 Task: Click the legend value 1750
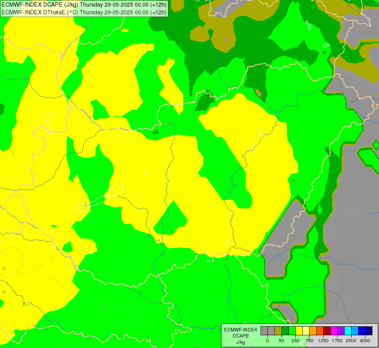coord(337,341)
